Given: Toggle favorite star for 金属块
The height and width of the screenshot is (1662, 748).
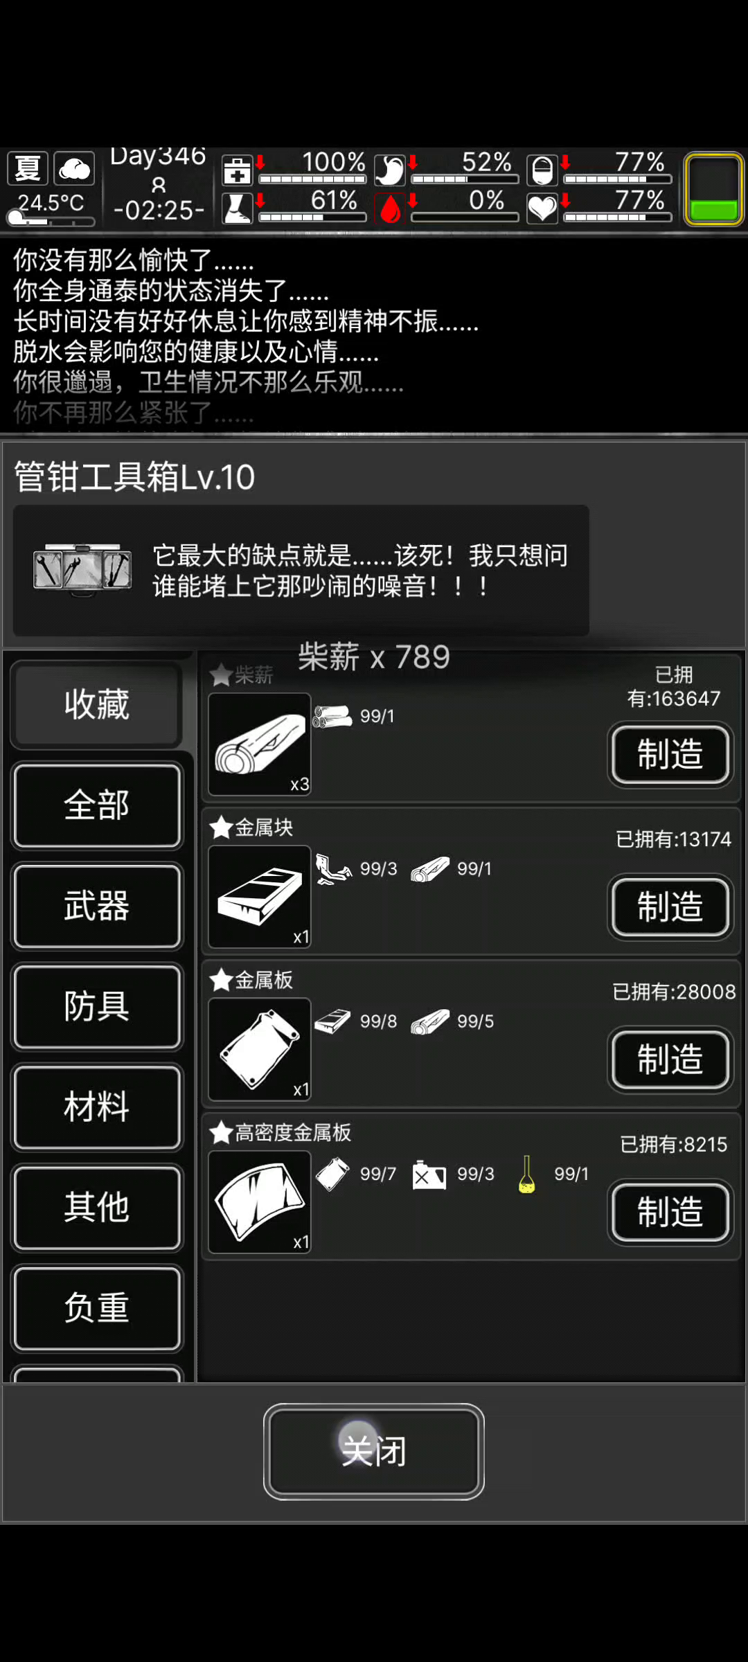Looking at the screenshot, I should 221,827.
